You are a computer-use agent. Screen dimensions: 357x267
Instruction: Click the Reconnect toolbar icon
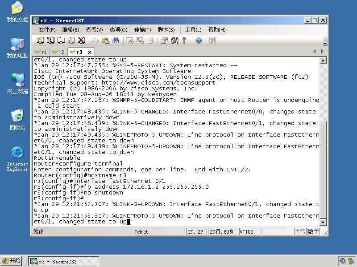click(71, 40)
